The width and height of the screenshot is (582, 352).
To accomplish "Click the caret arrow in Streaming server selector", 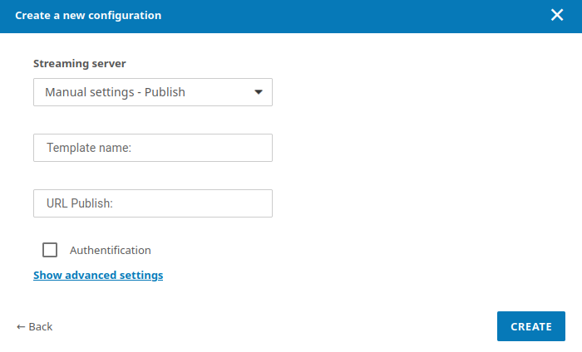I will tap(258, 92).
